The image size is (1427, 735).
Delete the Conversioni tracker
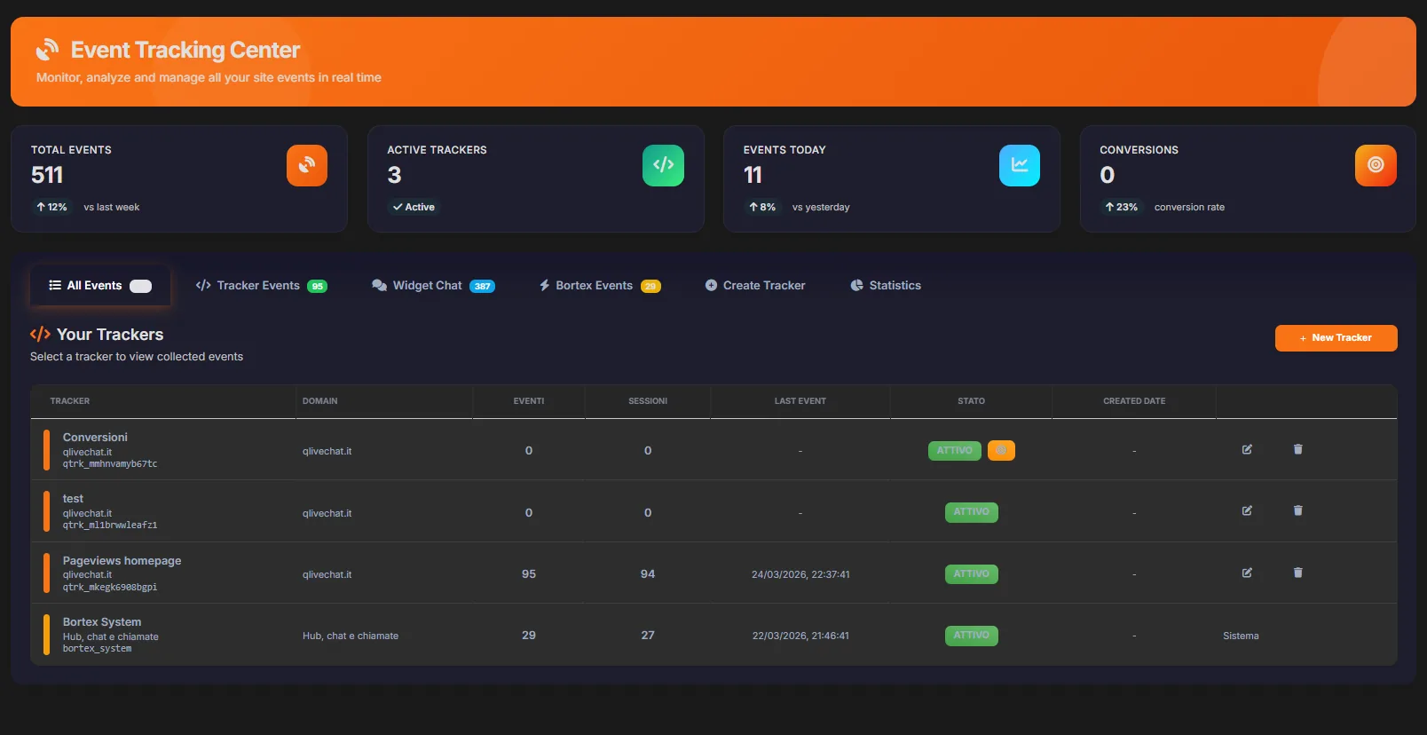1297,449
